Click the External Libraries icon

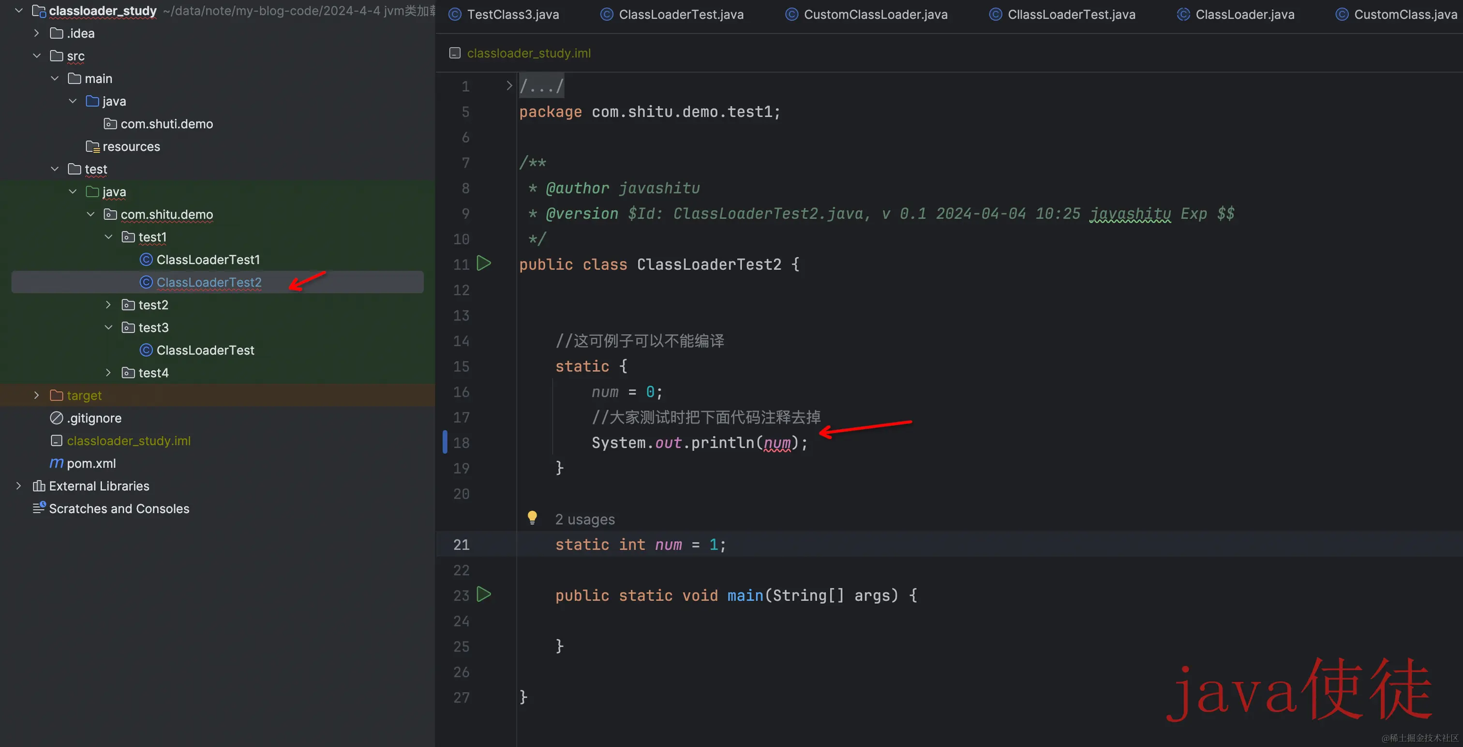pos(39,486)
